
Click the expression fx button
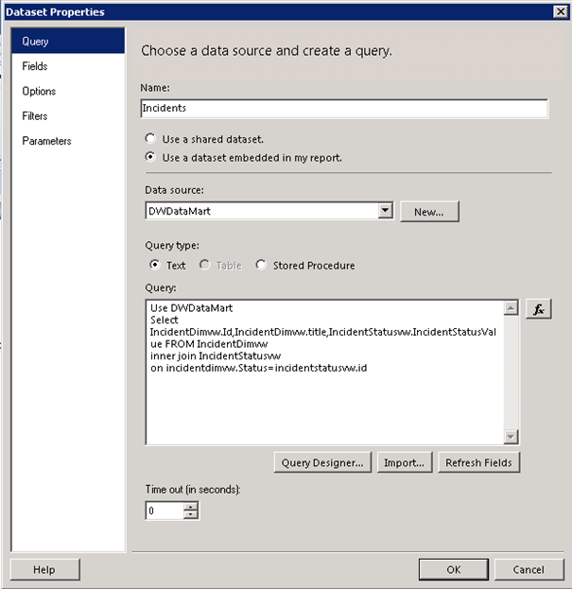[538, 309]
